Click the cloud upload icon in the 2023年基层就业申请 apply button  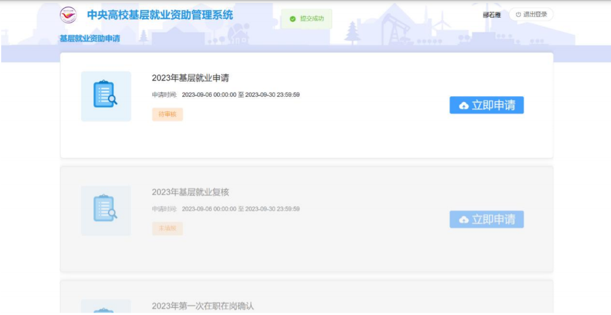464,106
